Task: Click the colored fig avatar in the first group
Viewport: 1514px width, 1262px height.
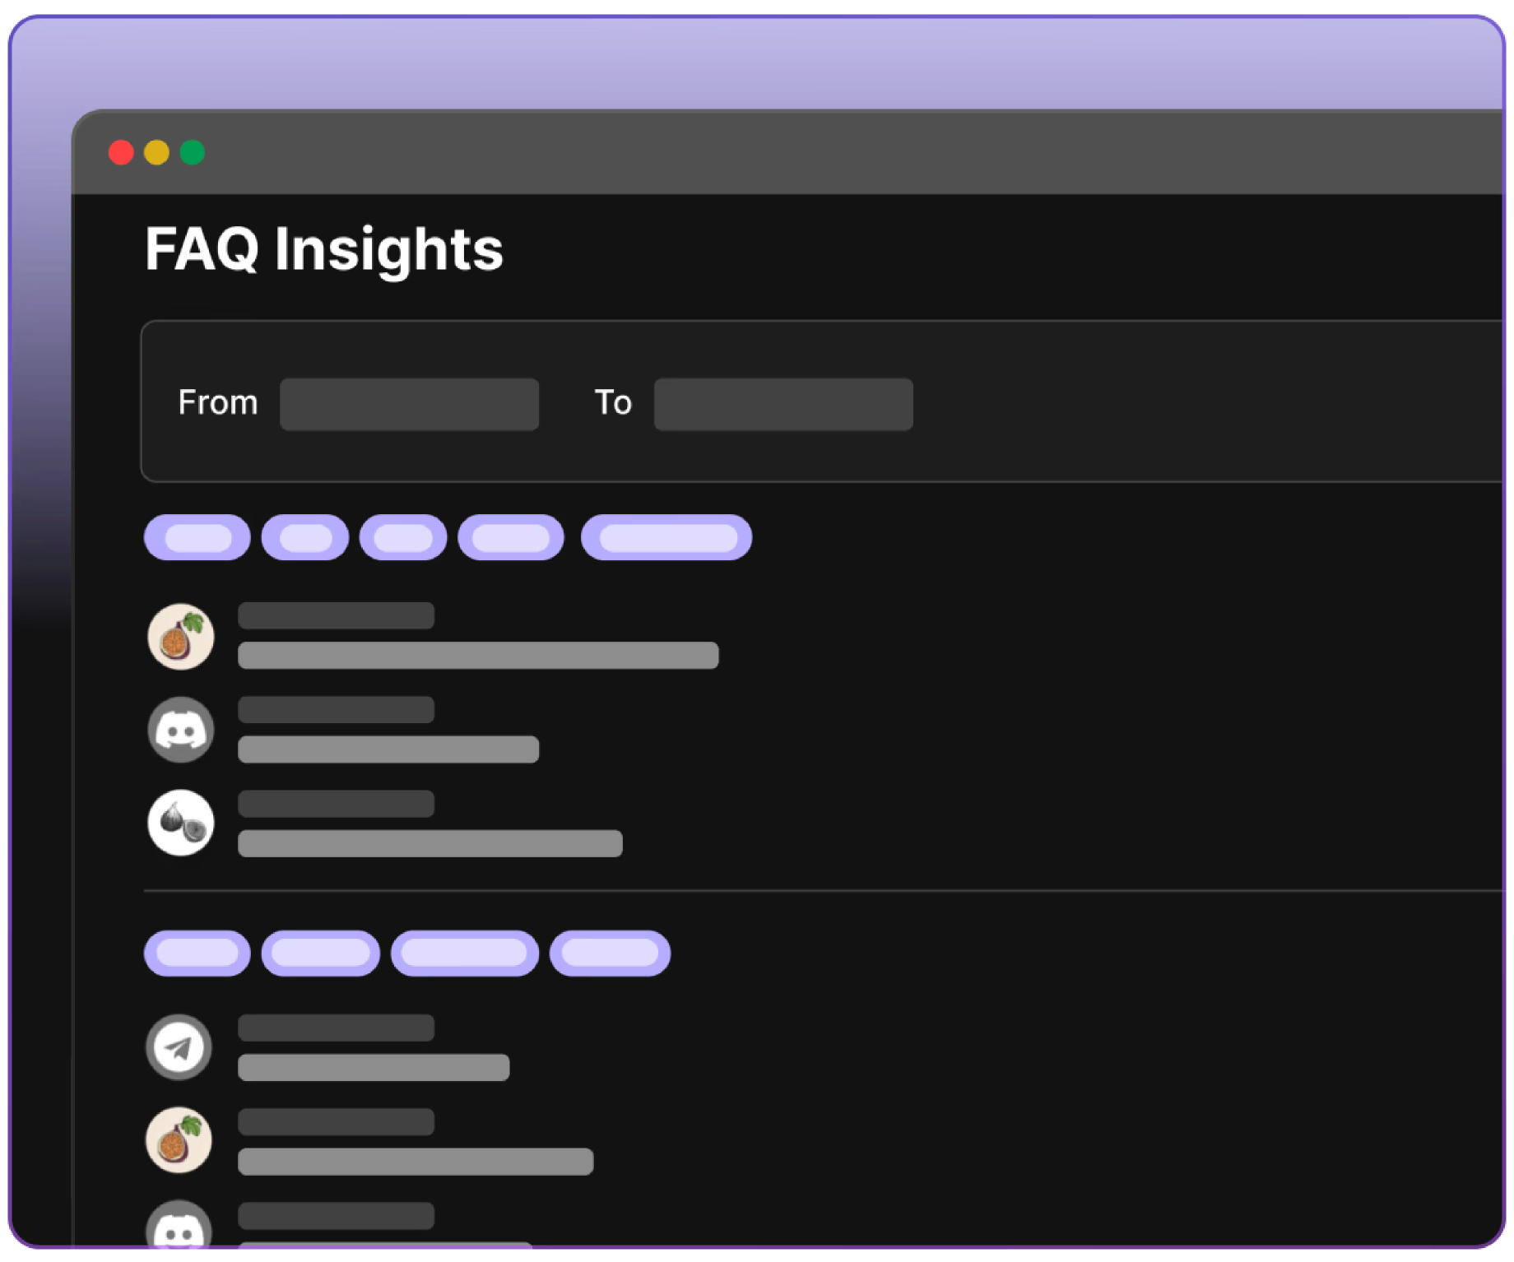Action: pos(181,636)
